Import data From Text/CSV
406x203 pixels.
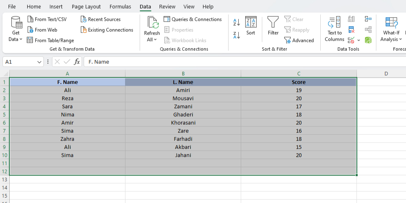click(x=47, y=19)
